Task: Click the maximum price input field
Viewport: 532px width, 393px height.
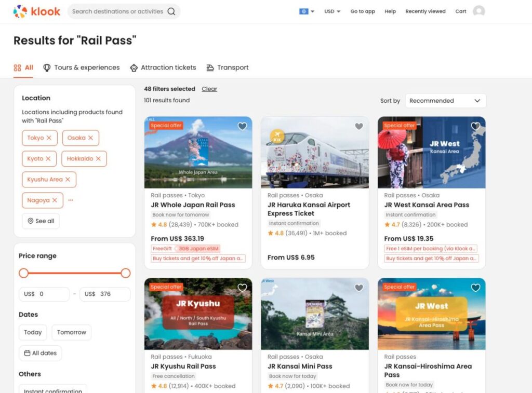Action: coord(105,294)
